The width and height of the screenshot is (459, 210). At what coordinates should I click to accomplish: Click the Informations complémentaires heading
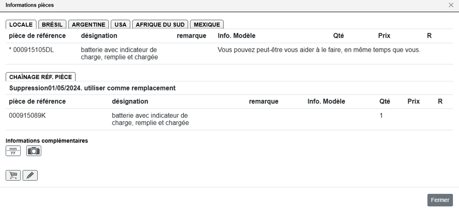(x=47, y=140)
